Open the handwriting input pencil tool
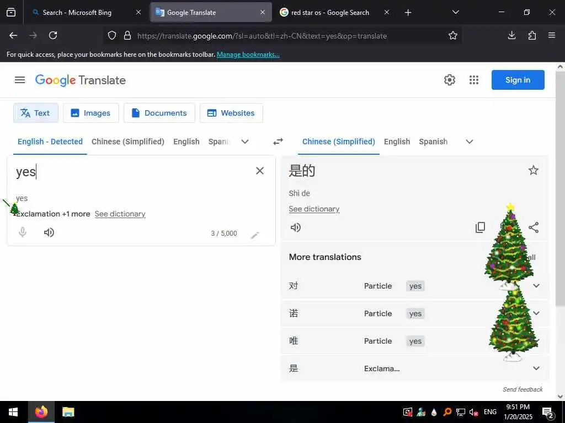This screenshot has width=565, height=423. tap(255, 235)
